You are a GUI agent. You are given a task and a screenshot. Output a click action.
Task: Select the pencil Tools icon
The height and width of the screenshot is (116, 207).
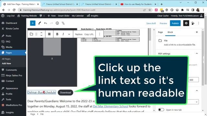click(x=39, y=23)
